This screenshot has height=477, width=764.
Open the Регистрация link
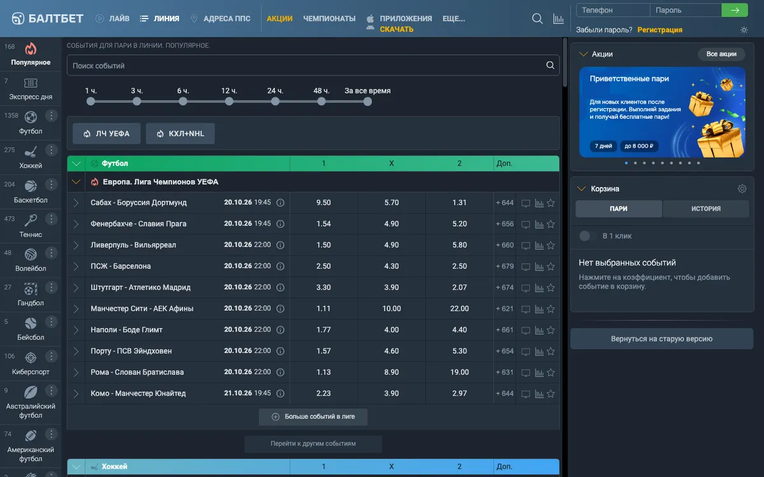click(x=660, y=30)
